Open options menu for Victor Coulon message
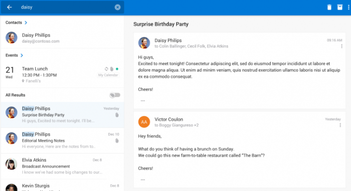The height and width of the screenshot is (191, 351). coord(340,125)
